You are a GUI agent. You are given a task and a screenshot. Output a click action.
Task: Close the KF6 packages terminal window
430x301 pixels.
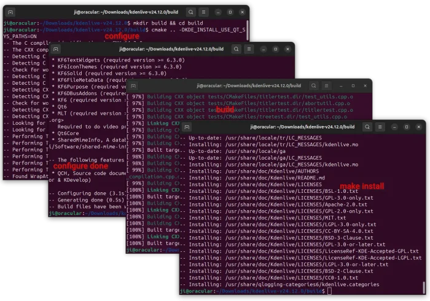coord(287,49)
